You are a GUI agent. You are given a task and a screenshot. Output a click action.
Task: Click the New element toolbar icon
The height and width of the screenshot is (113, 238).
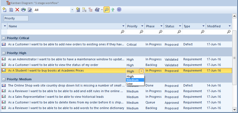pyautogui.click(x=5, y=10)
